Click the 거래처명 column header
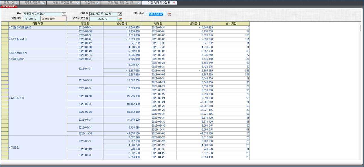This screenshot has height=167, width=364. click(37, 23)
